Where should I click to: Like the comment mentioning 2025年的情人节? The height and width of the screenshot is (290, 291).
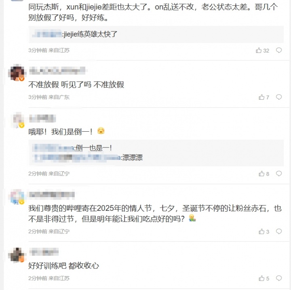tap(261, 232)
